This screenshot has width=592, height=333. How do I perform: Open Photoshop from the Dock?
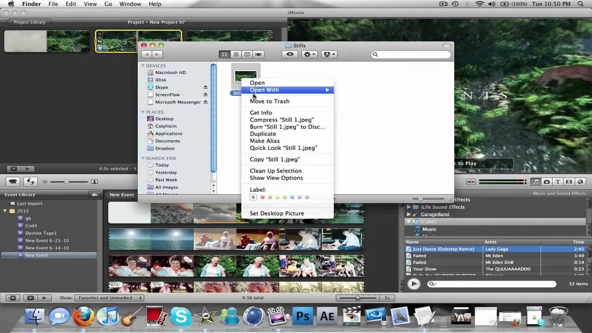tap(302, 316)
